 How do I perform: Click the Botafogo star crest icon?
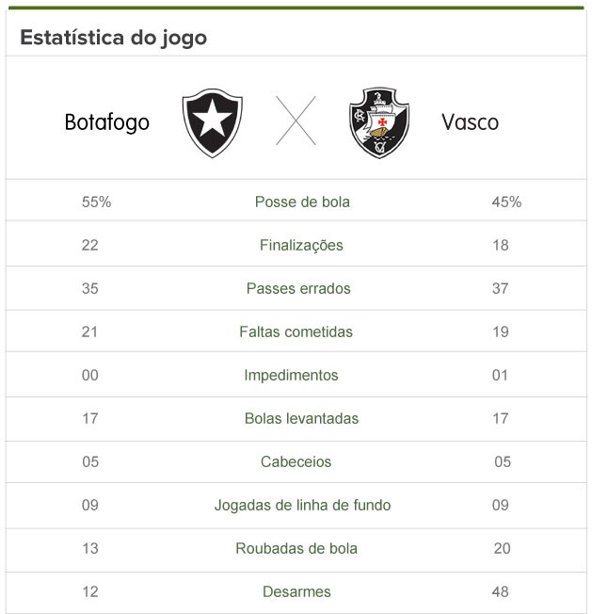(x=212, y=123)
